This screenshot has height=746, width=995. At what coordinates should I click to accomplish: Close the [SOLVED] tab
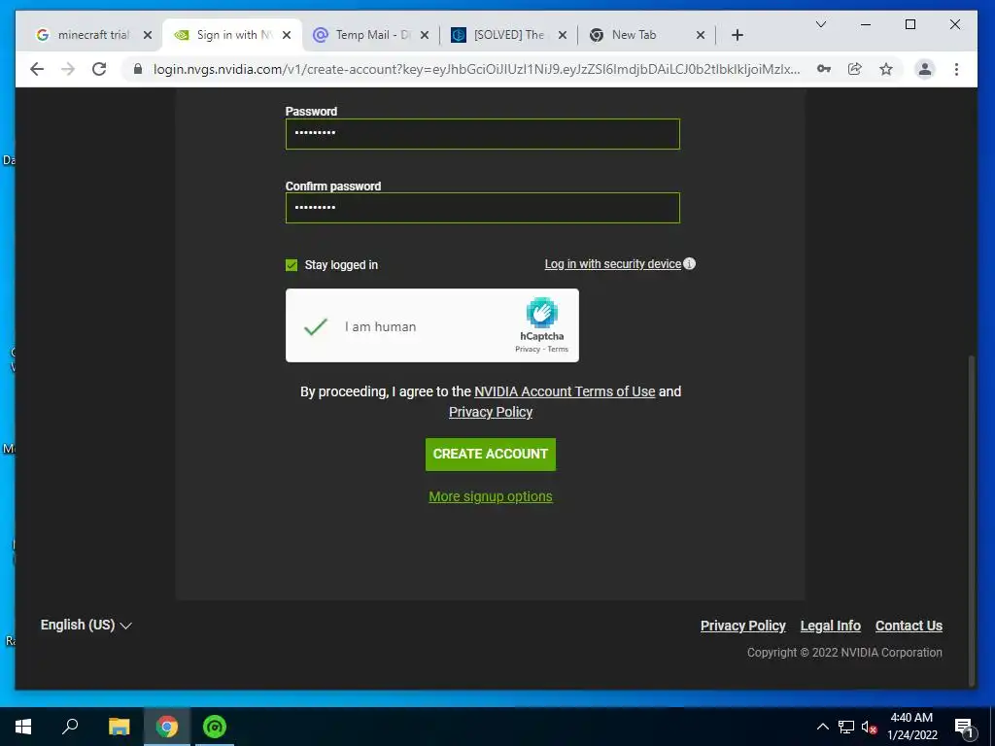click(x=563, y=35)
